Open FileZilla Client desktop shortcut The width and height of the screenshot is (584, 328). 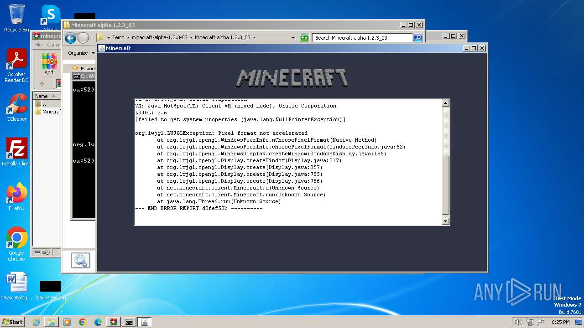[16, 152]
